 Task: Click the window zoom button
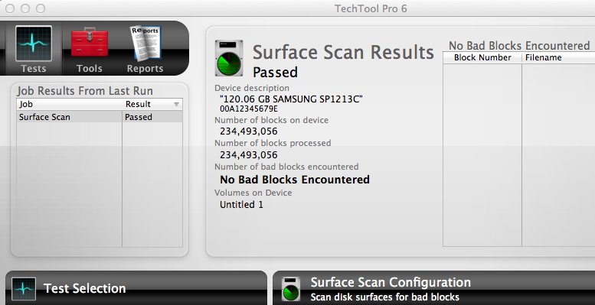click(41, 8)
